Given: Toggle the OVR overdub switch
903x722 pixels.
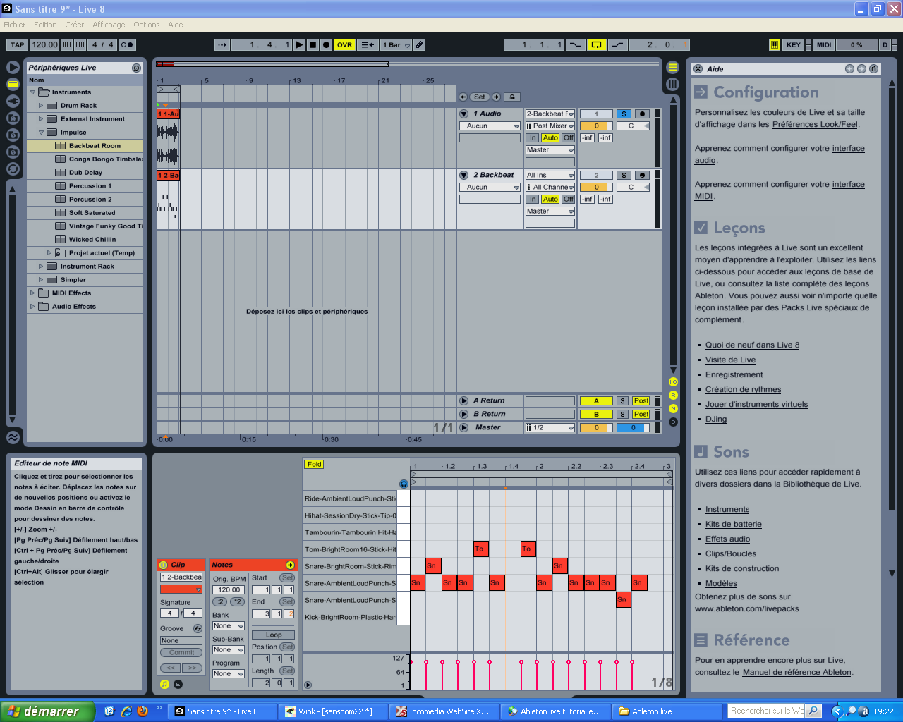Looking at the screenshot, I should tap(344, 44).
